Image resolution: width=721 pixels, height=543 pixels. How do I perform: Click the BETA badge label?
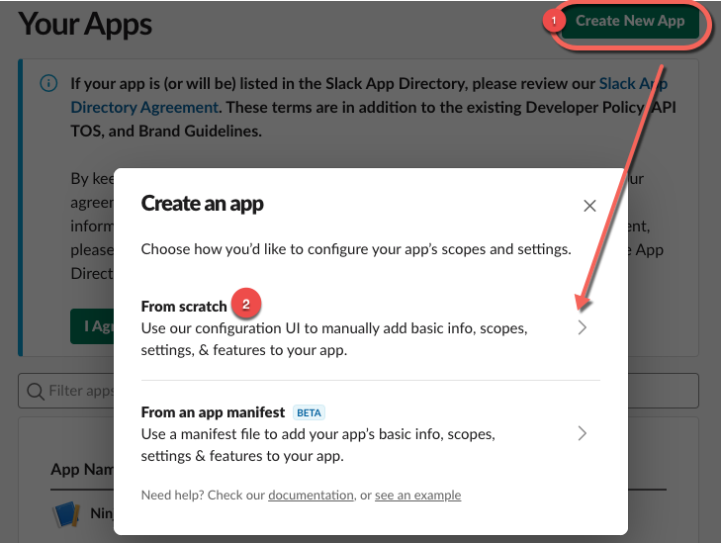point(309,412)
